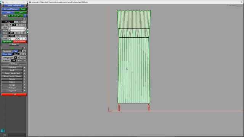Viewport: 244px width, 137px height.
Task: Expand the Display section arrow
Action: pos(25,19)
